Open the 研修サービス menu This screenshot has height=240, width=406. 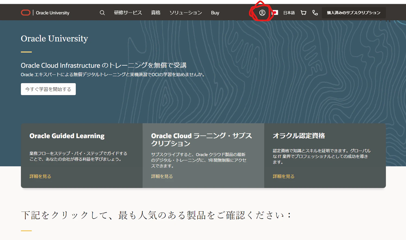(x=128, y=13)
